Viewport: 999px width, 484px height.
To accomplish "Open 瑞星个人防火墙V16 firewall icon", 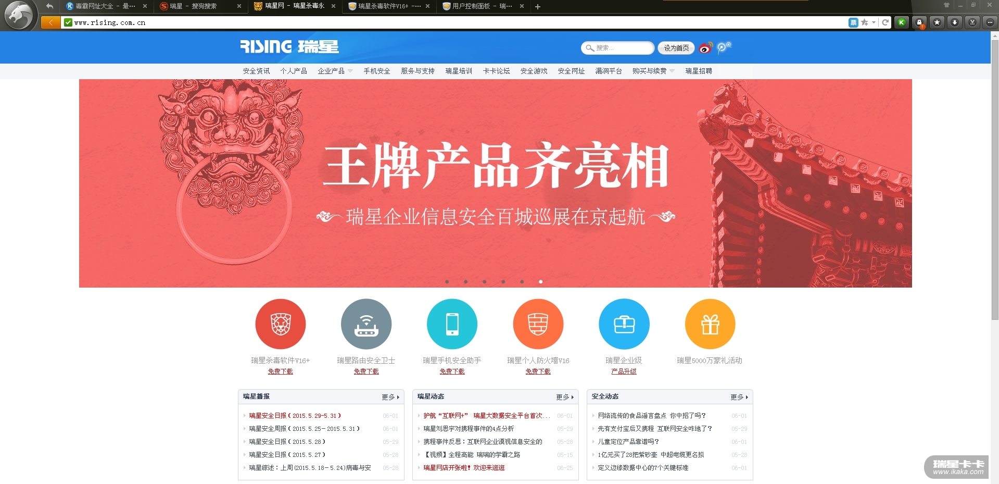I will click(x=538, y=324).
